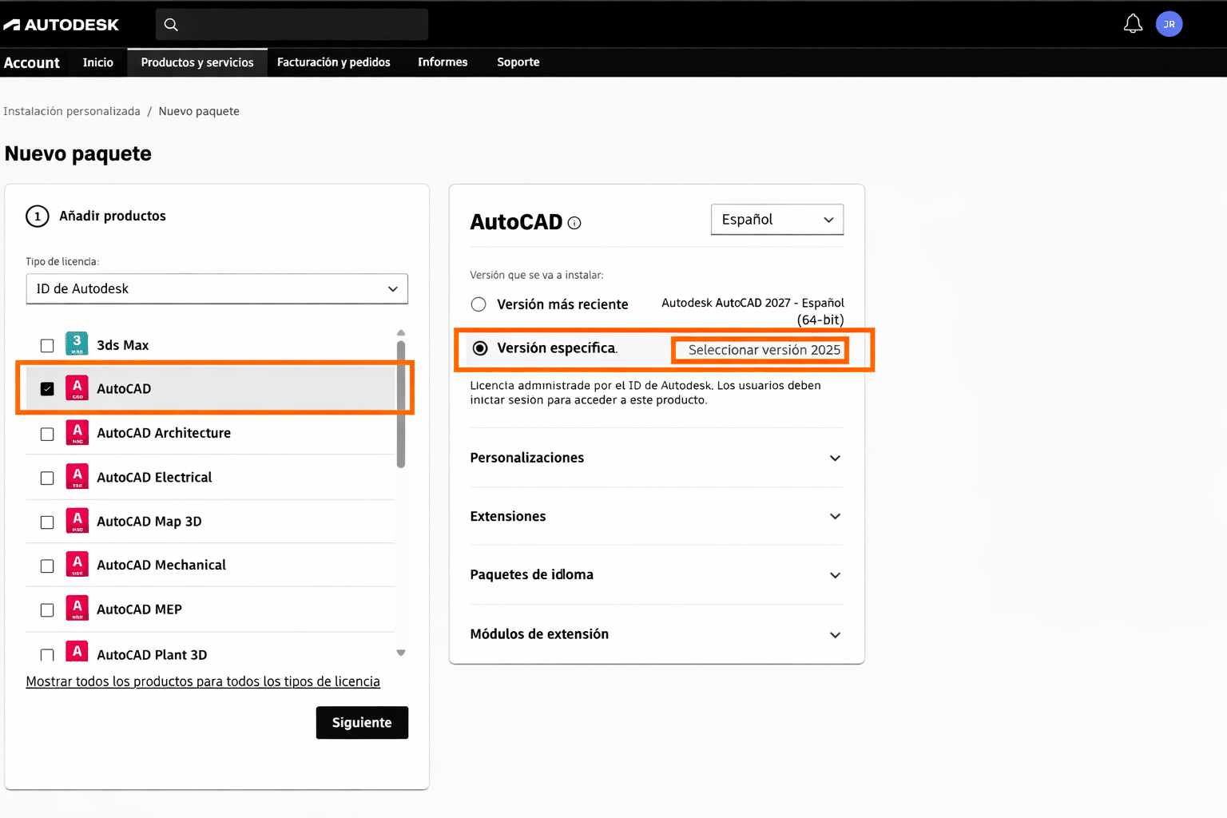The width and height of the screenshot is (1227, 818).
Task: Open the Español language dropdown
Action: [x=776, y=219]
